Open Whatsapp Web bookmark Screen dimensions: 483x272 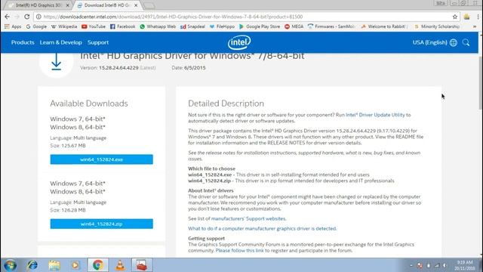pyautogui.click(x=158, y=26)
